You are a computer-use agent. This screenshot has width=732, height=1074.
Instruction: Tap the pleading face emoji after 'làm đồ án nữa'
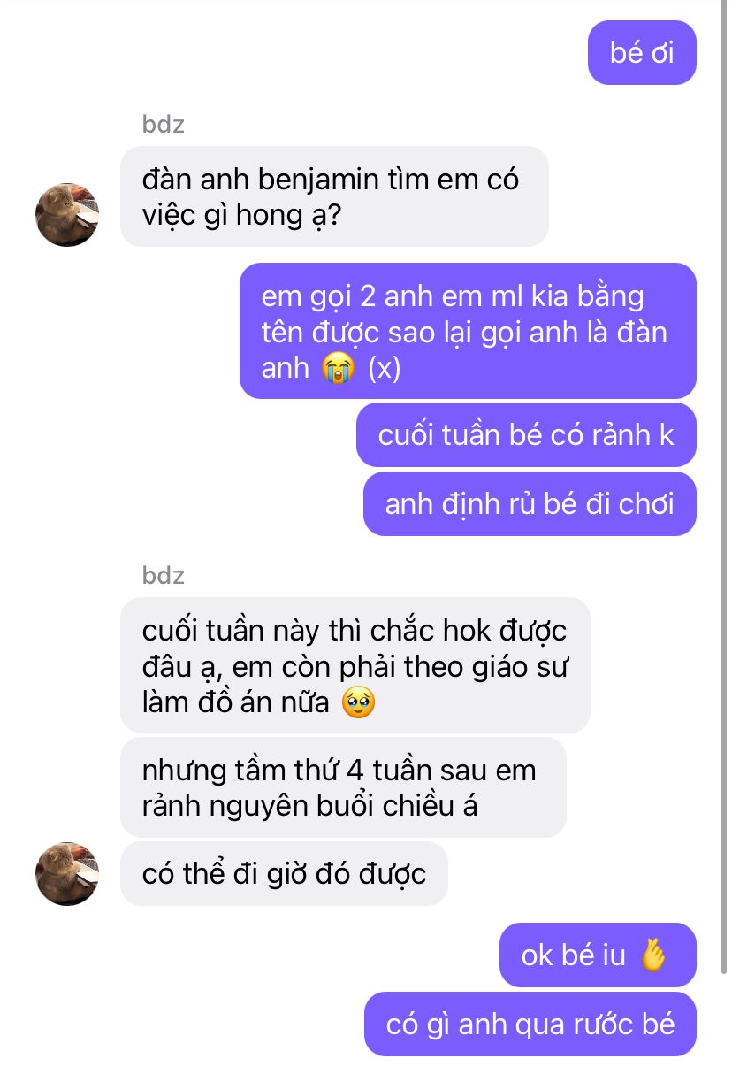(358, 702)
